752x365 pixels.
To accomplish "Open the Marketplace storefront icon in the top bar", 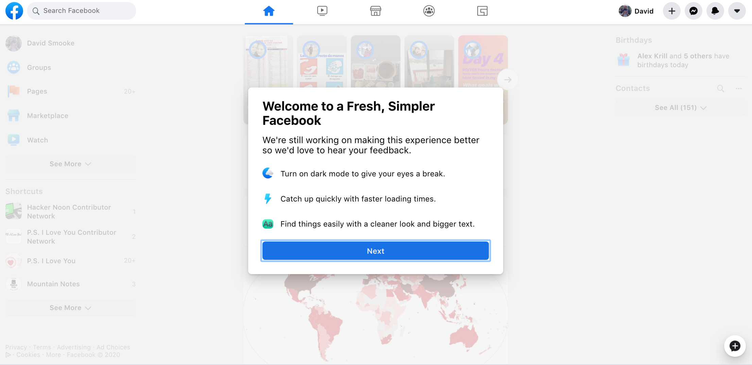I will pyautogui.click(x=375, y=11).
